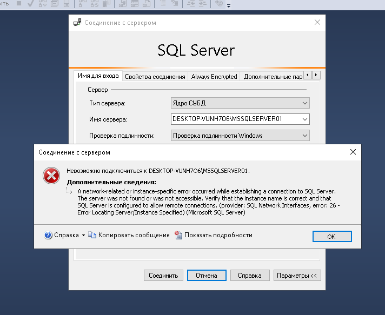Click the additional details tree arrow icon
Viewport: 385px width, 315px height.
[x=69, y=191]
